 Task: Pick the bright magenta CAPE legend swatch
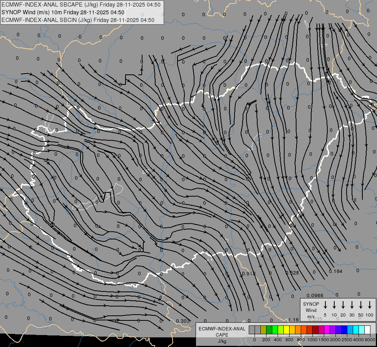[327, 330]
